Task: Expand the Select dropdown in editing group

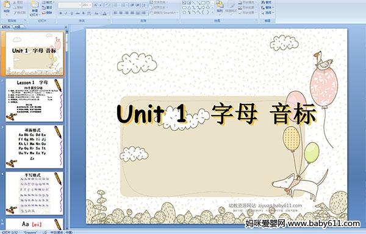Action: coord(267,13)
